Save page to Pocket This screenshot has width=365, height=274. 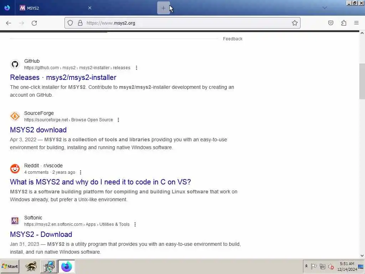point(330,23)
